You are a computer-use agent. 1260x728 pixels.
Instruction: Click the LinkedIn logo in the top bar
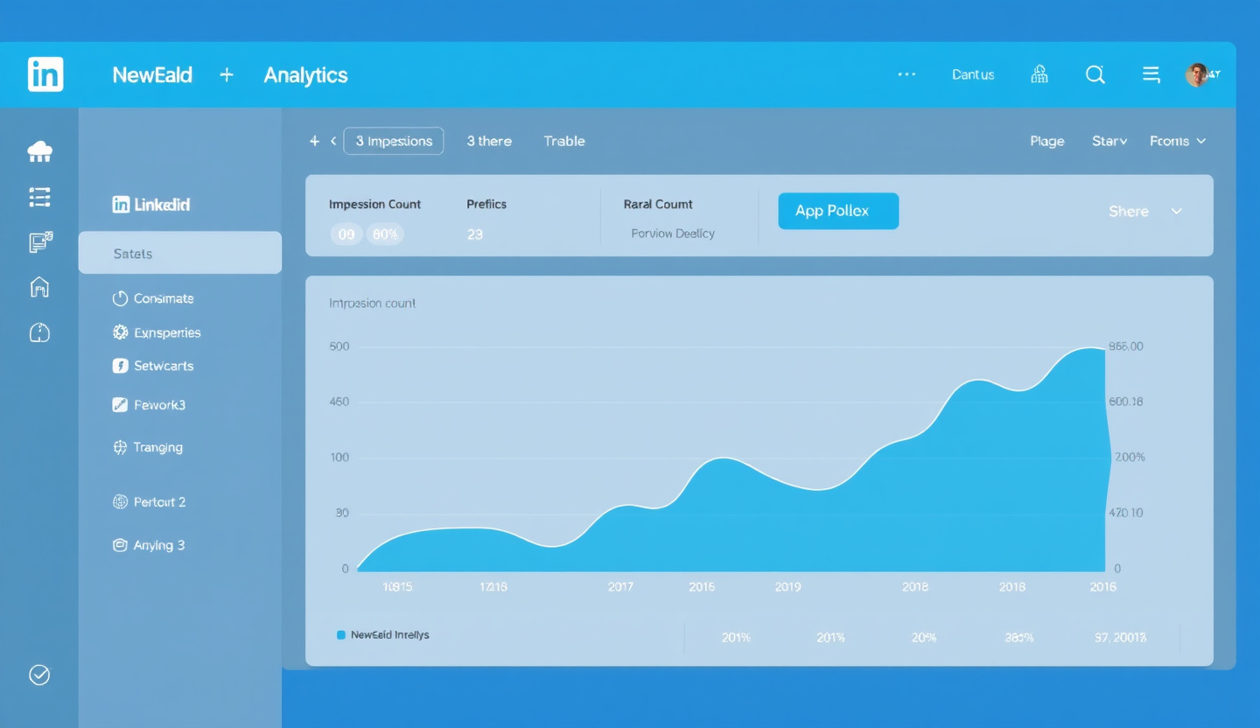[45, 74]
